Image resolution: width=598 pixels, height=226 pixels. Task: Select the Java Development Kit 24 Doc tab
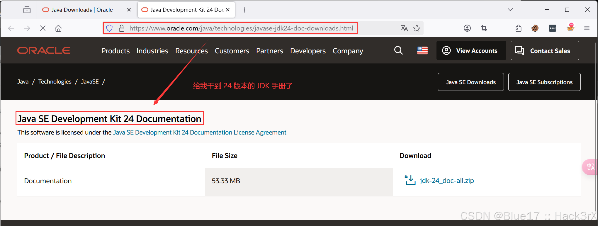pos(186,10)
